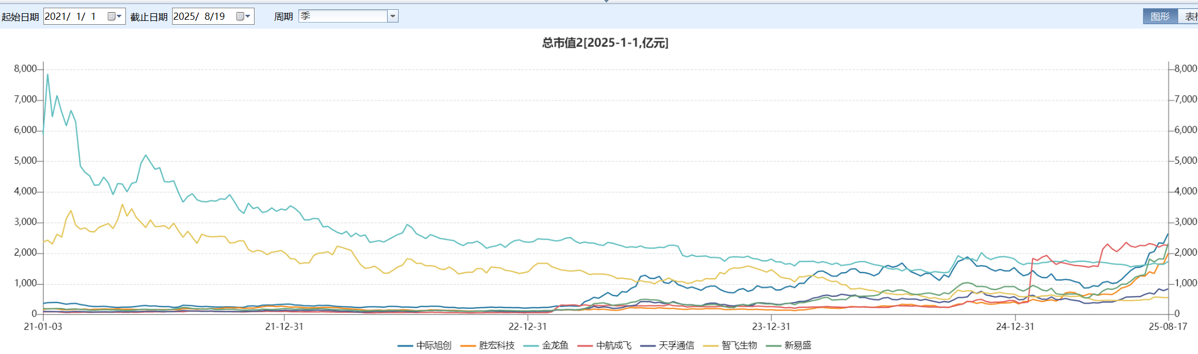Click the teal 金龙鱼 legend color line
This screenshot has height=354, width=1198.
coord(531,346)
